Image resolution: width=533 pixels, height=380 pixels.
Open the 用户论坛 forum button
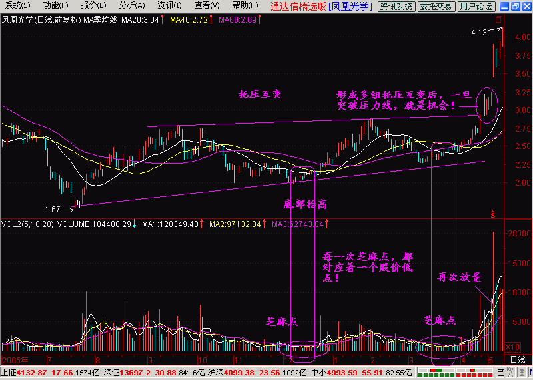(x=476, y=7)
